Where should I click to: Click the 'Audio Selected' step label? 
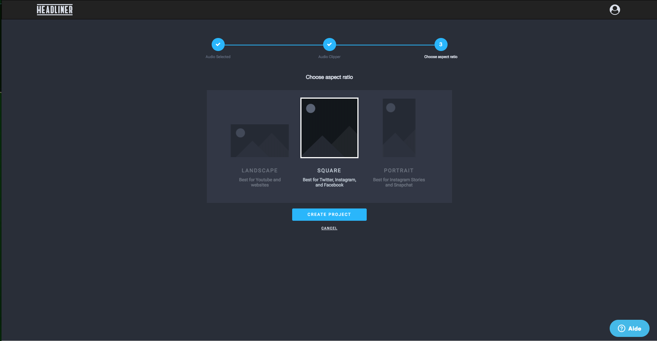tap(218, 57)
